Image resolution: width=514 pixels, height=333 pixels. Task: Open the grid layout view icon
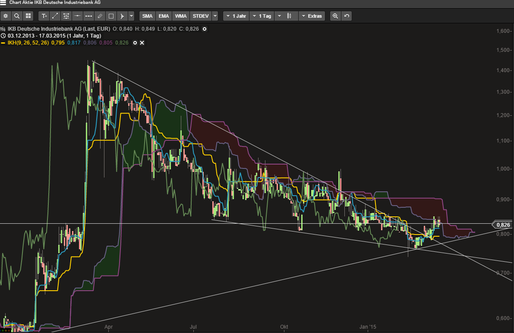tap(28, 16)
